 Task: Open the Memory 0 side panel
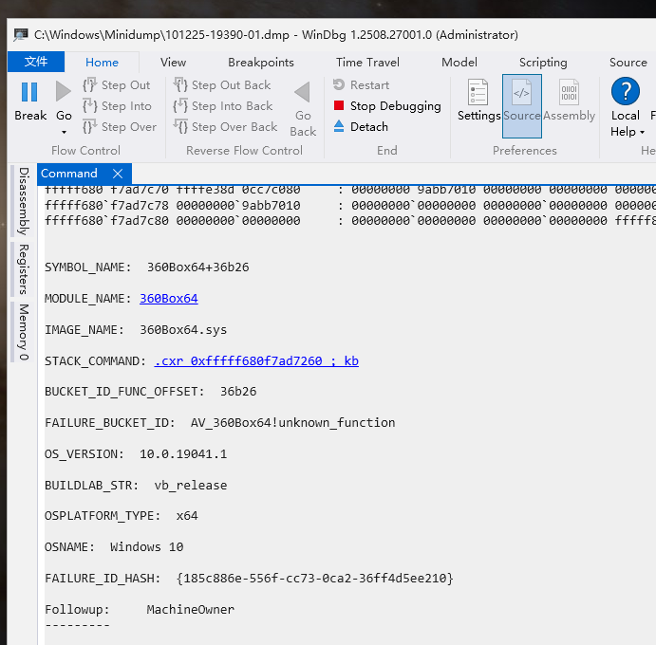coord(24,332)
